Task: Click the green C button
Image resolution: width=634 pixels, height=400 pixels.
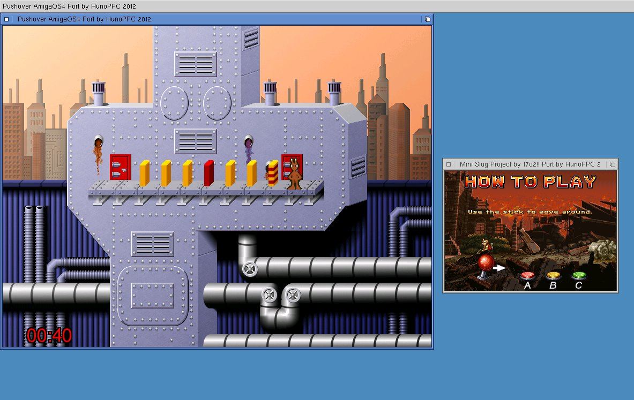Action: point(579,276)
